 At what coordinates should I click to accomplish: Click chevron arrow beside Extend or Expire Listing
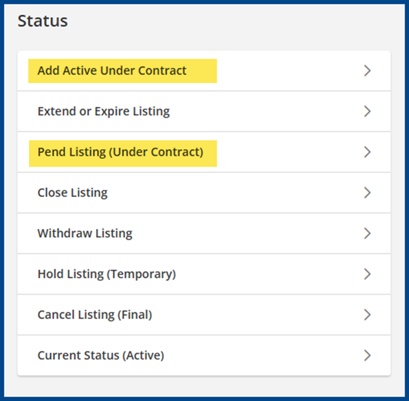[x=367, y=112]
